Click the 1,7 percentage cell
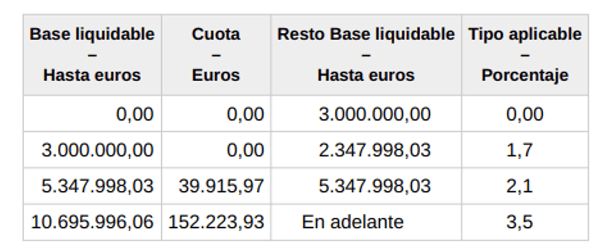 click(x=525, y=150)
